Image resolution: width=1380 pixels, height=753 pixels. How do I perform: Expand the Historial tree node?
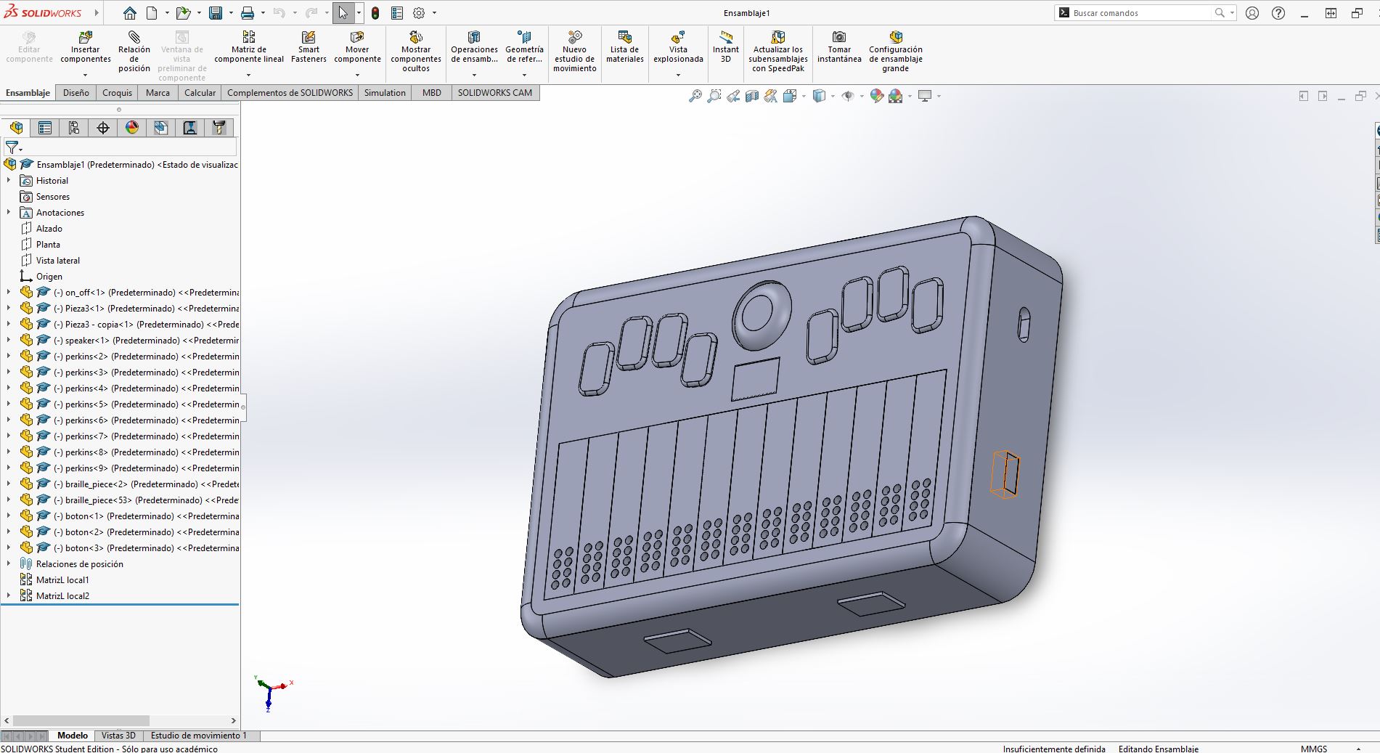[x=9, y=180]
